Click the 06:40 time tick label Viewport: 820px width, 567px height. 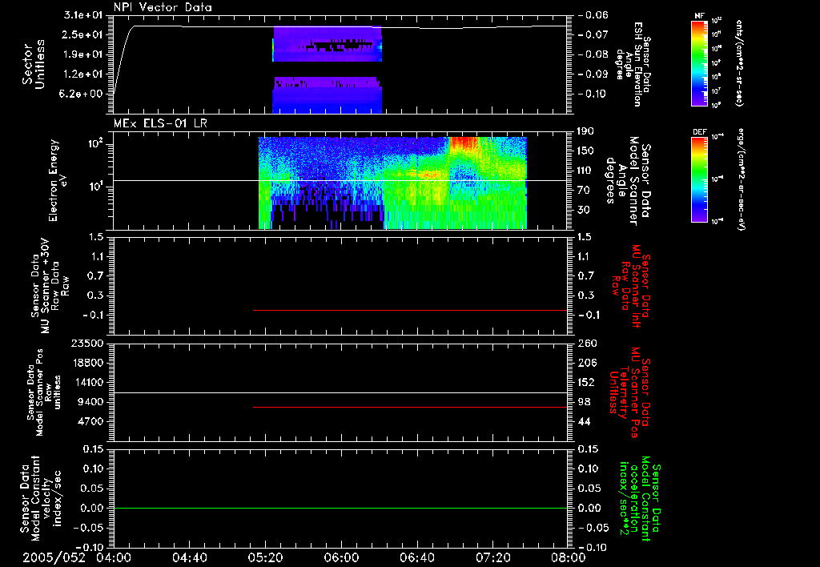[417, 557]
